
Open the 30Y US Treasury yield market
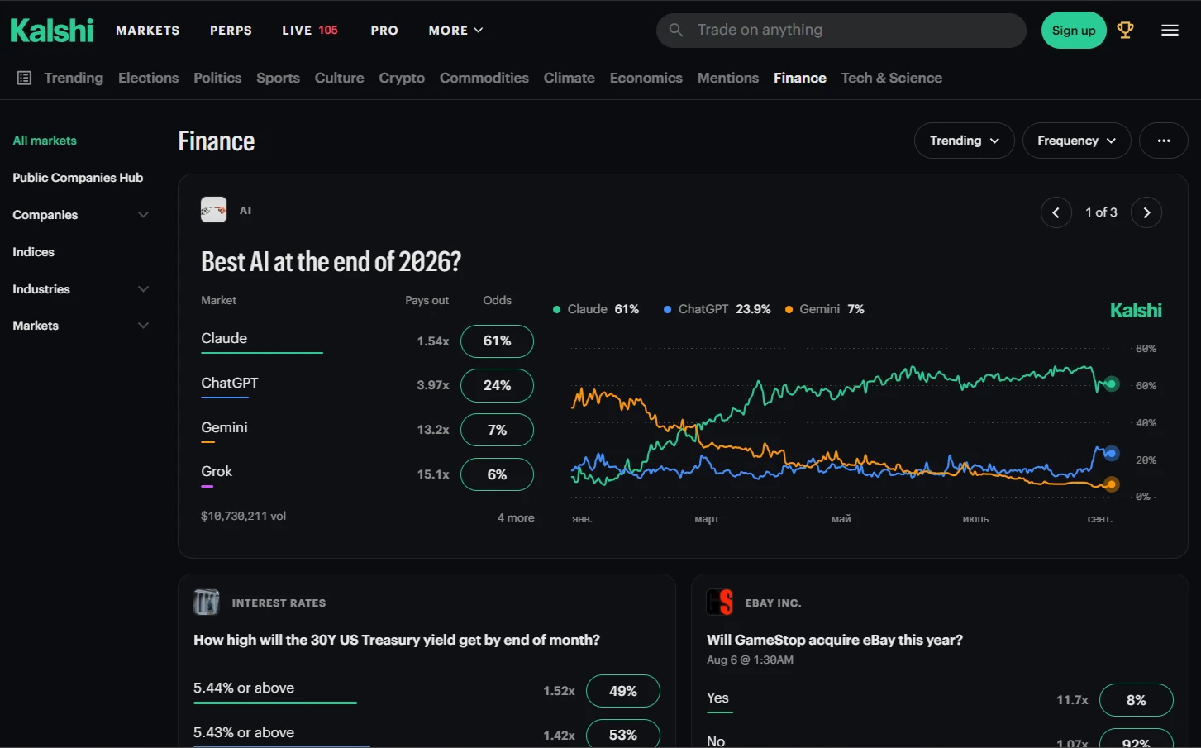tap(397, 640)
